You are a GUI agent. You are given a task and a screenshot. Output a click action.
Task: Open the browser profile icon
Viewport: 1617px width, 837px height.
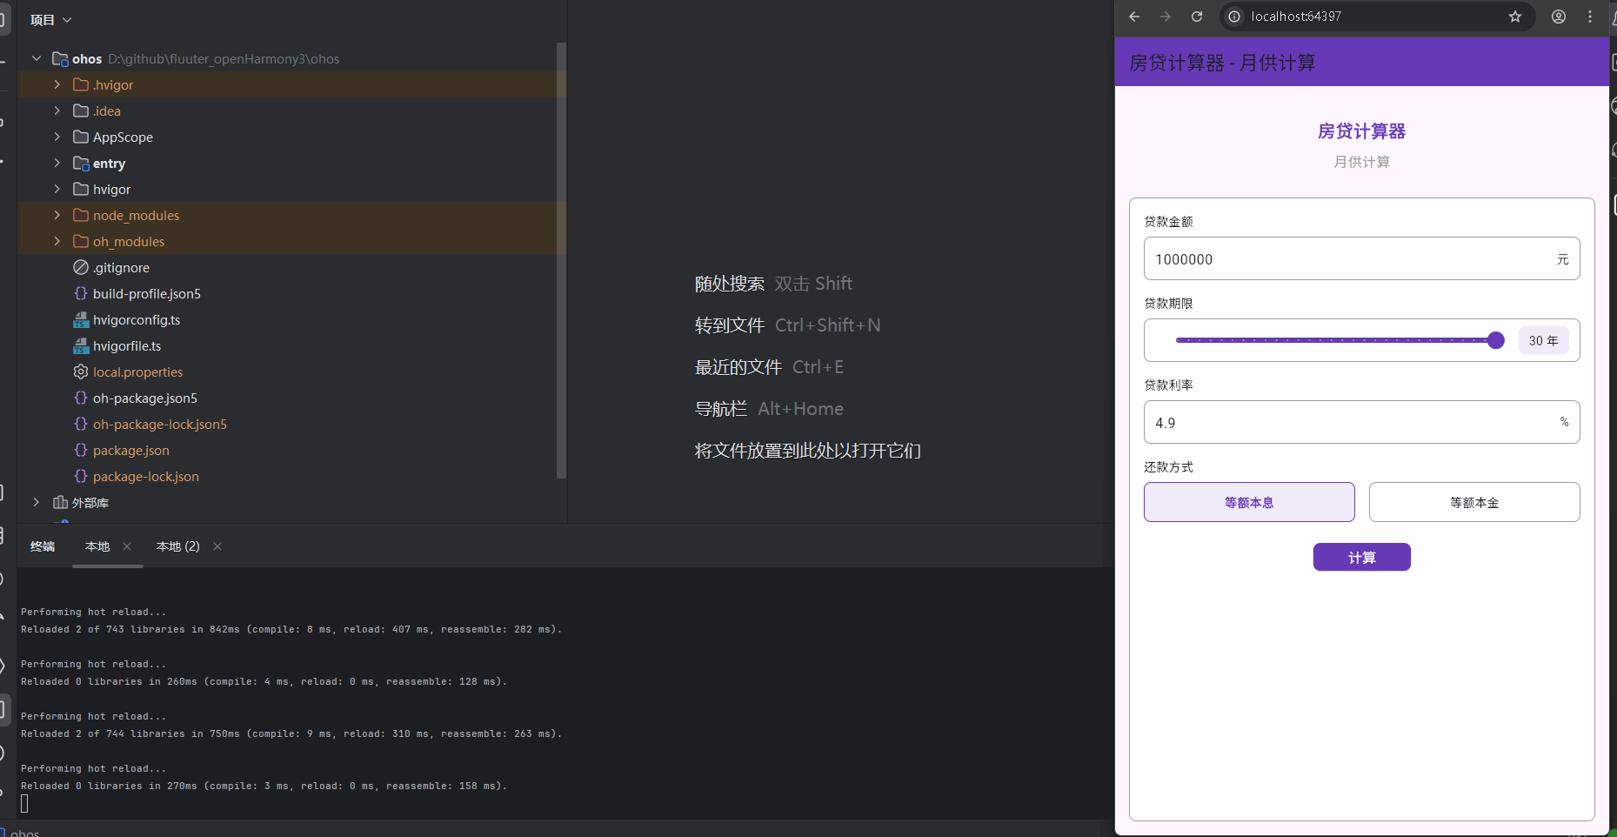tap(1559, 17)
